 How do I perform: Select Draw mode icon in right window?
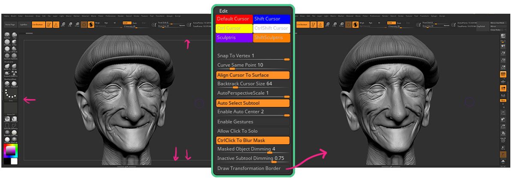[320, 24]
